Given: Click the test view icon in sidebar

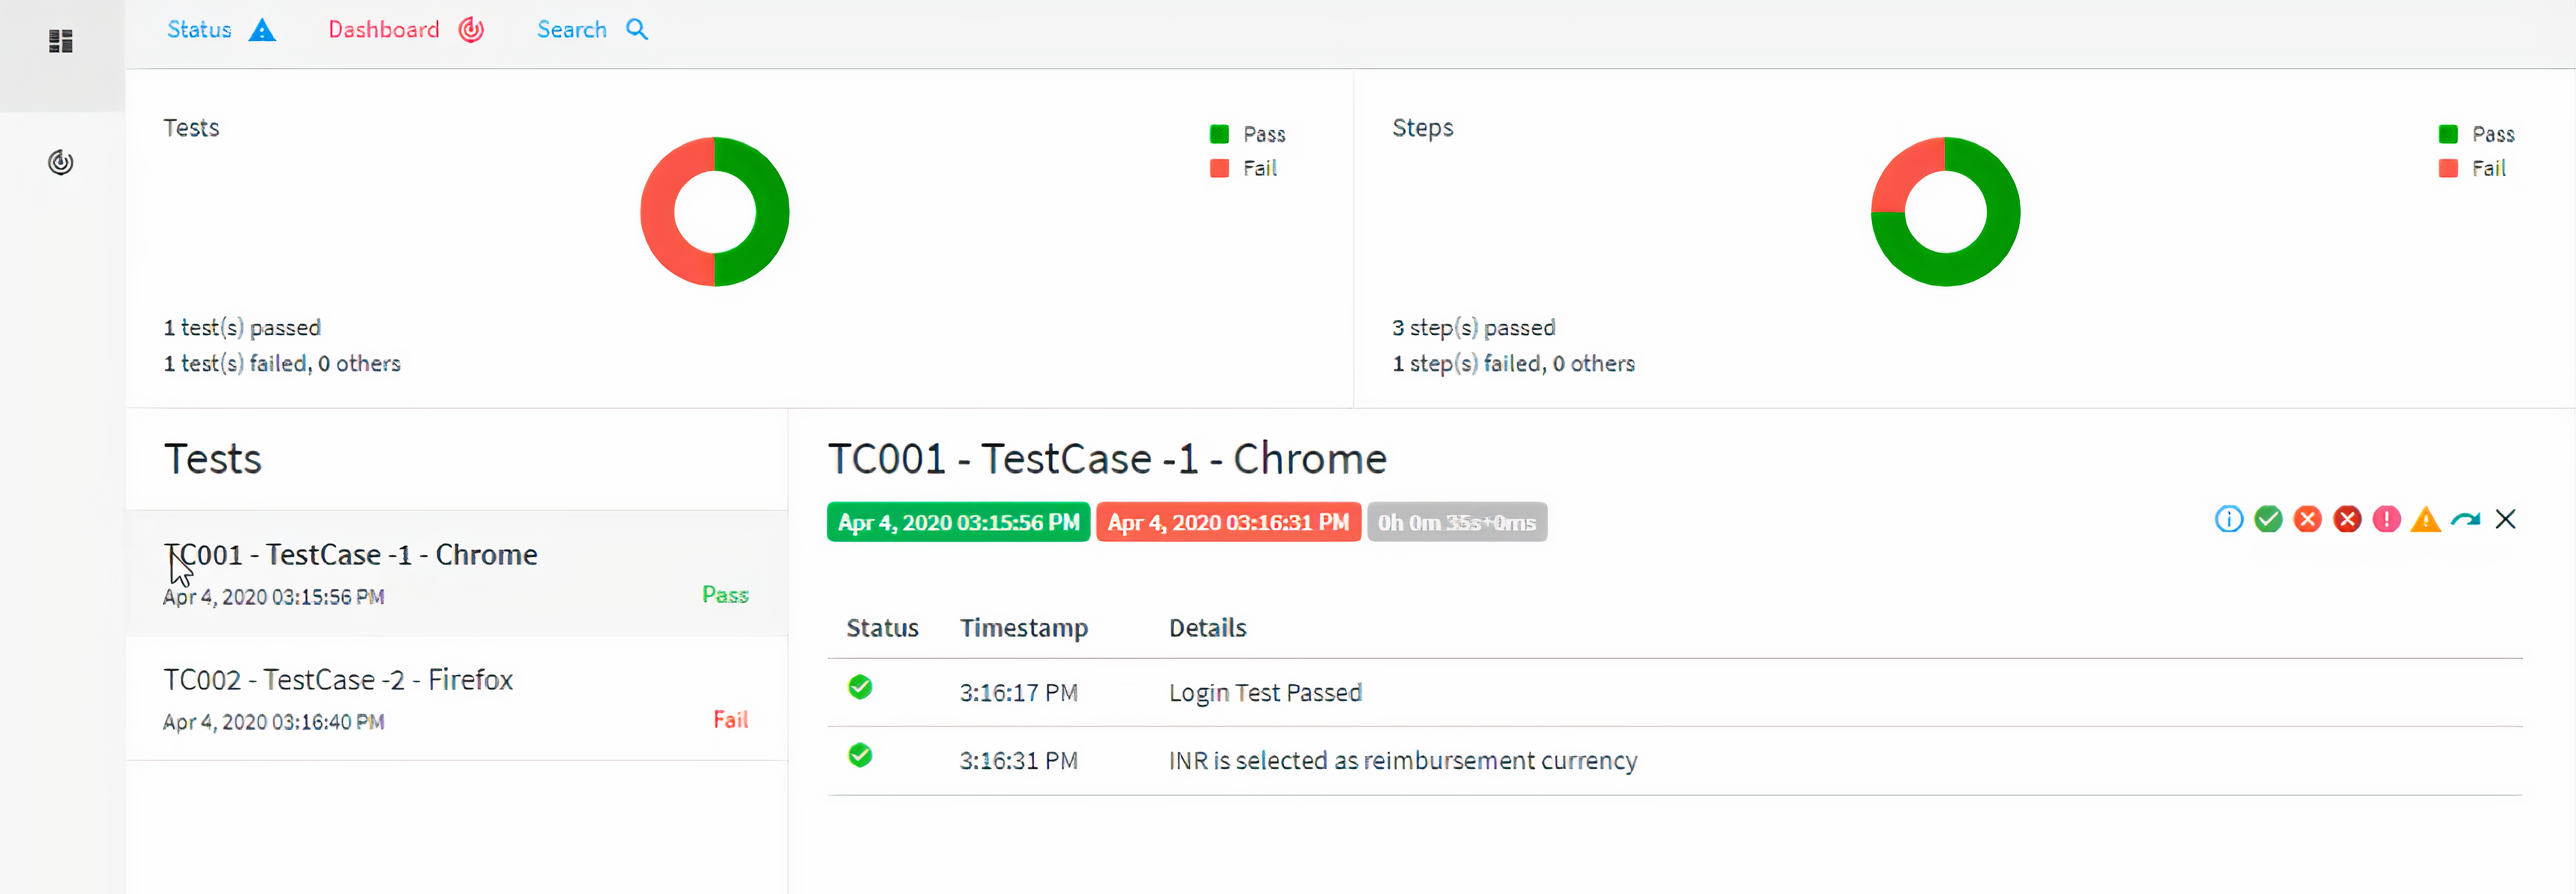Looking at the screenshot, I should click(x=61, y=41).
